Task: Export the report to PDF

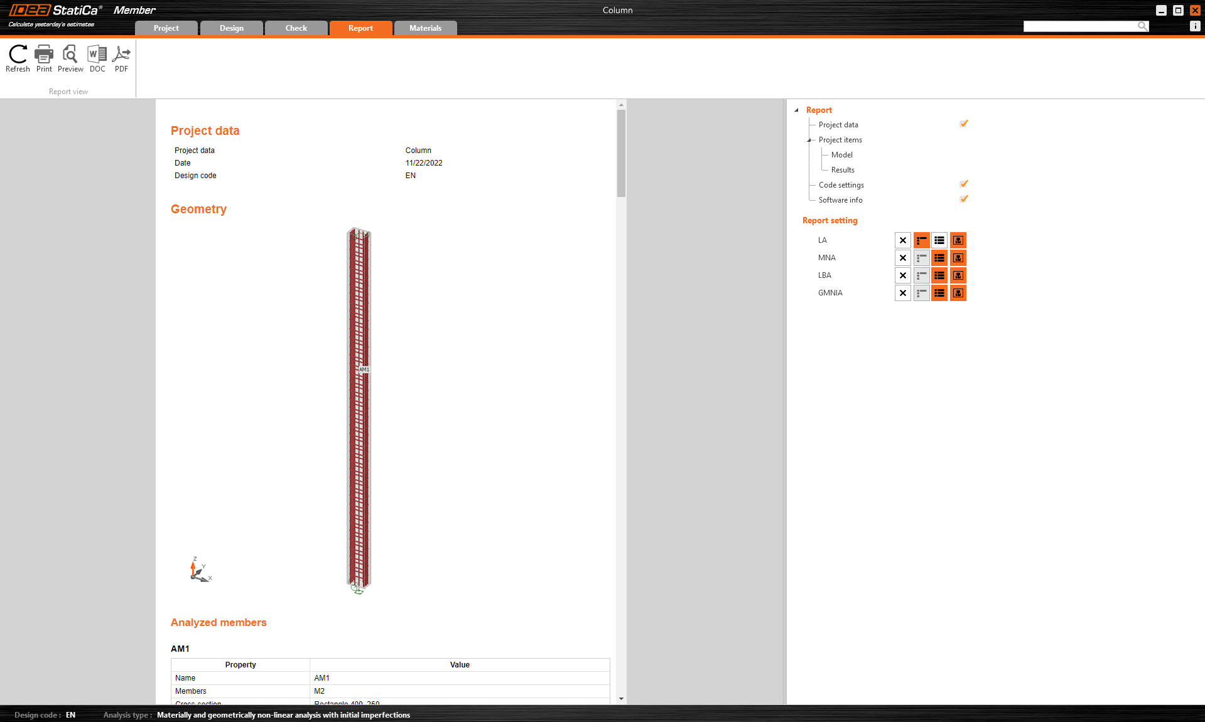Action: click(x=121, y=58)
